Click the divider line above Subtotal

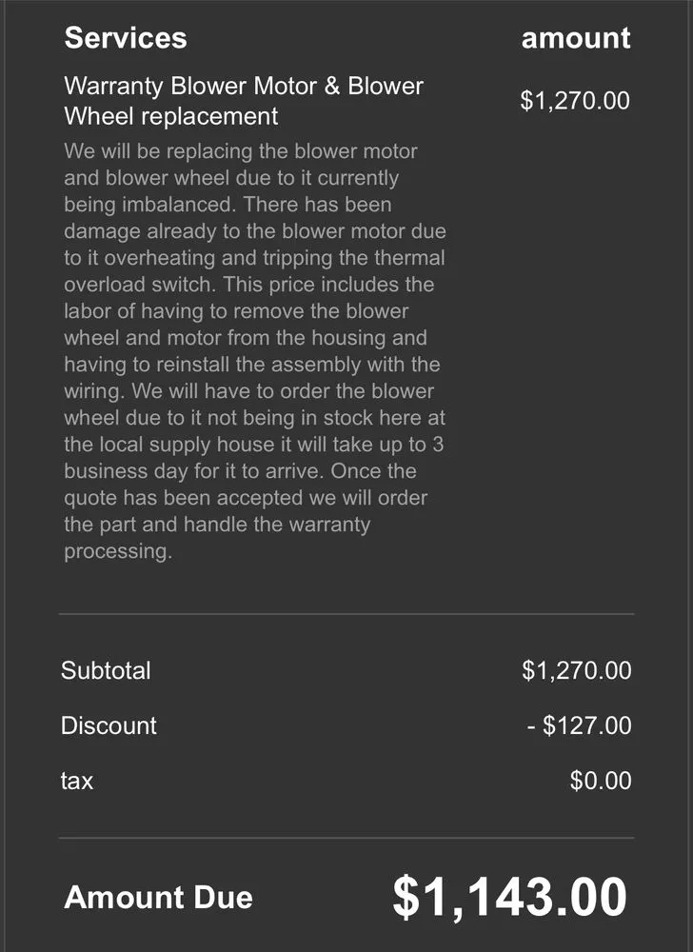coord(346,614)
